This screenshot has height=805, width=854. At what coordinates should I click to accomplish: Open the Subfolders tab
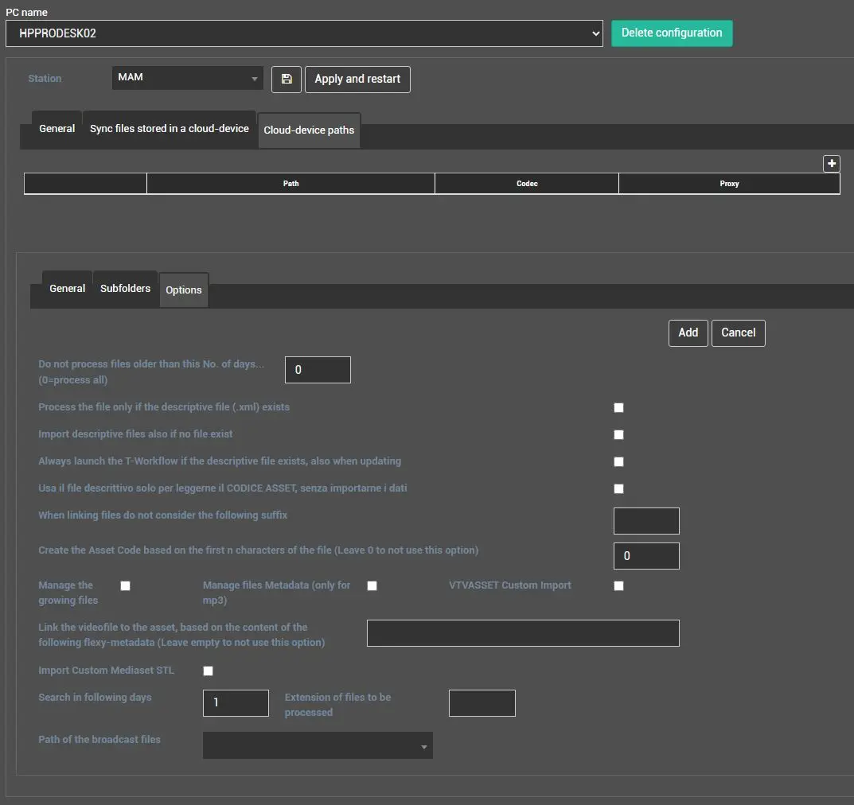click(125, 289)
